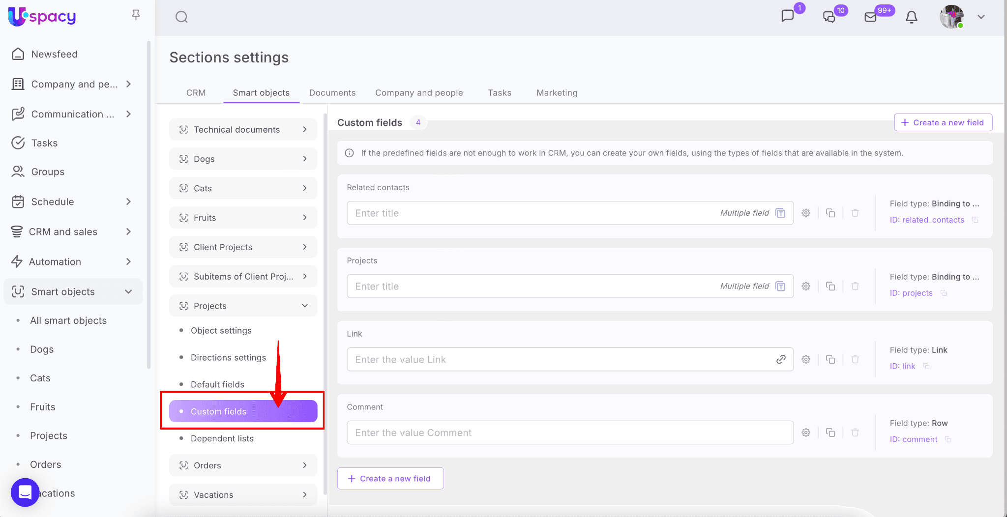Pin the sidebar using the pin icon
This screenshot has height=517, width=1007.
[x=136, y=15]
